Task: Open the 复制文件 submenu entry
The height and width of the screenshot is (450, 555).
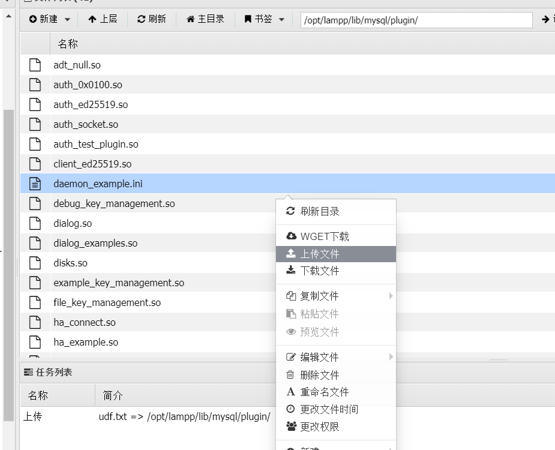Action: 336,296
